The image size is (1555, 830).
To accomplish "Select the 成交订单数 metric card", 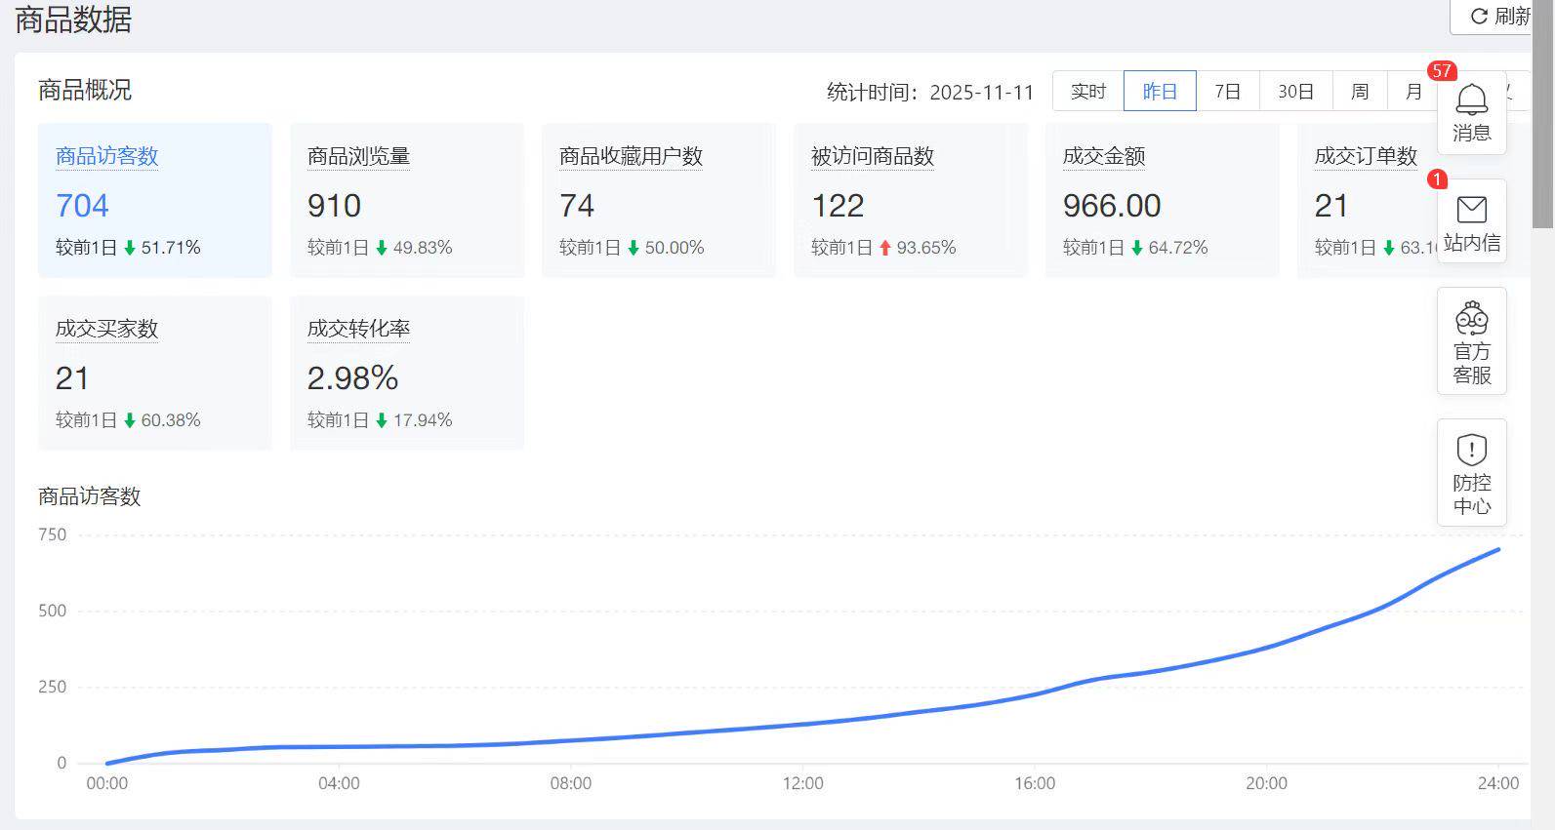I will coord(1367,200).
